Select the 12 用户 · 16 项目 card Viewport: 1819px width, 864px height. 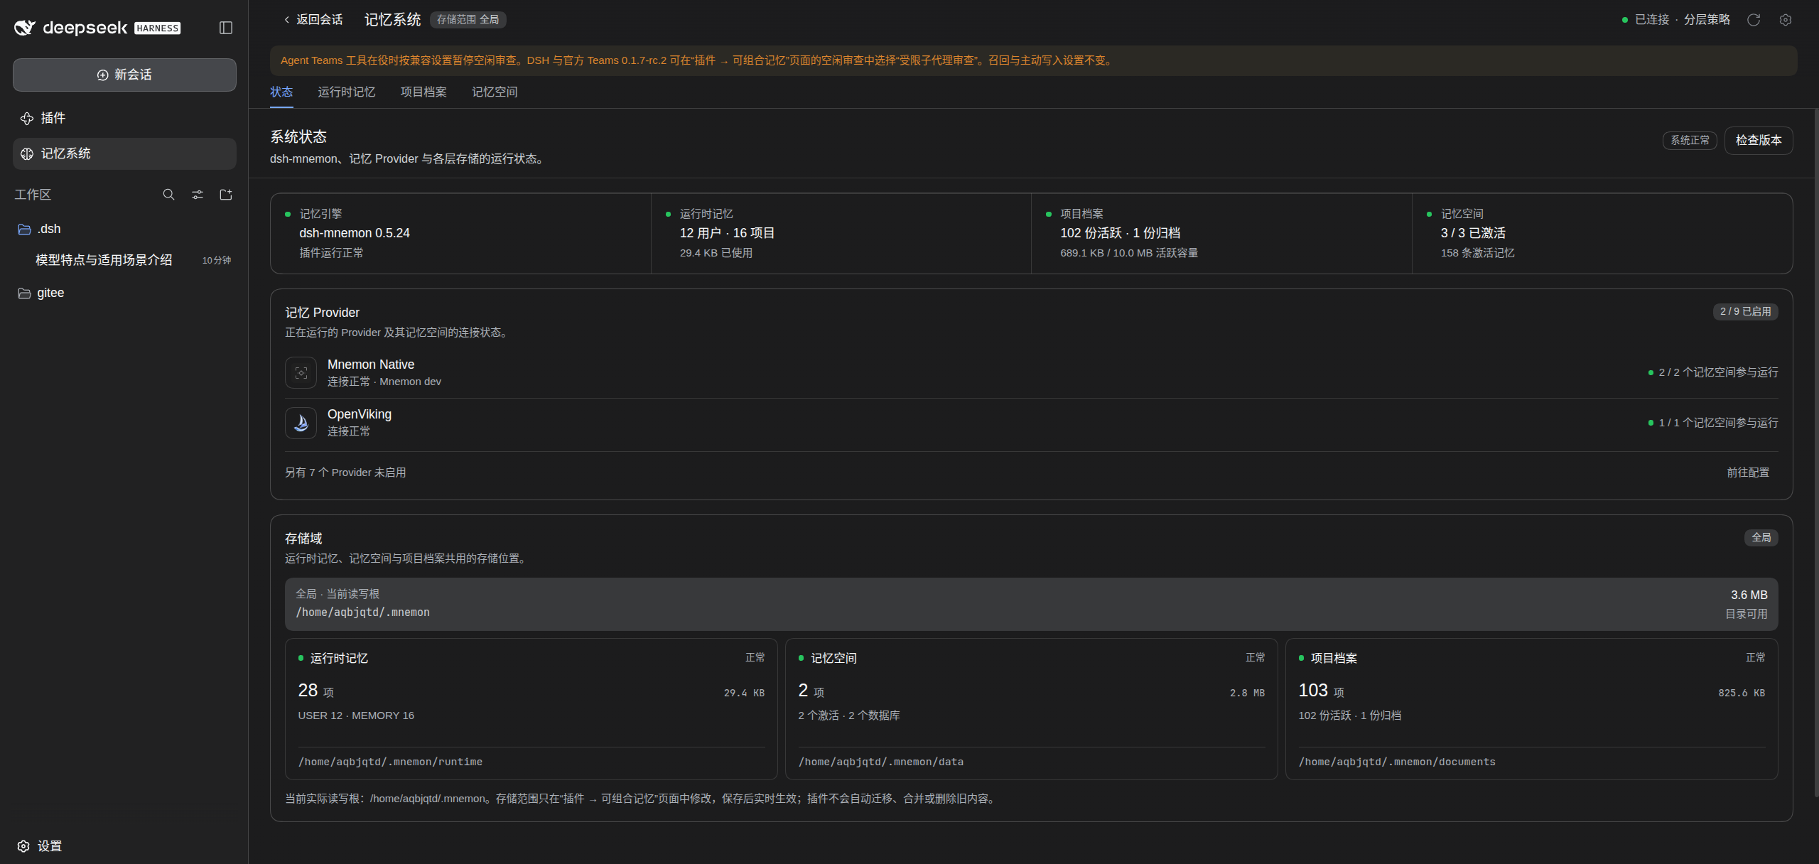click(841, 233)
